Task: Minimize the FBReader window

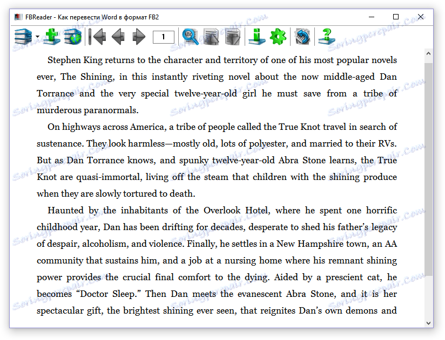Action: (372, 17)
